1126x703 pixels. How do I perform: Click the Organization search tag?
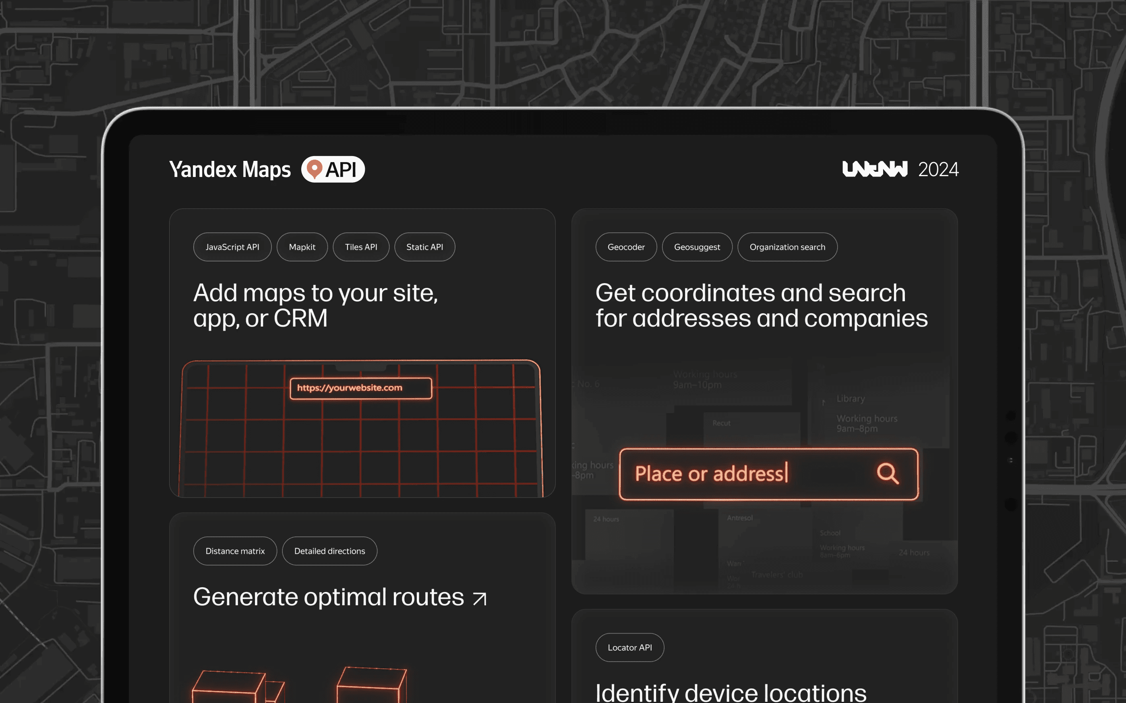coord(787,247)
